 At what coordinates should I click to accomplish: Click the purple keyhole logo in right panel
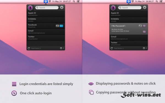click(113, 8)
